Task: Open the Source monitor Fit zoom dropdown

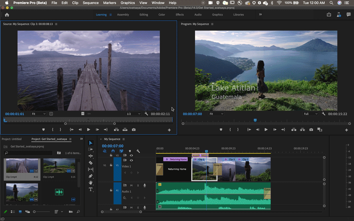Action: [x=39, y=114]
